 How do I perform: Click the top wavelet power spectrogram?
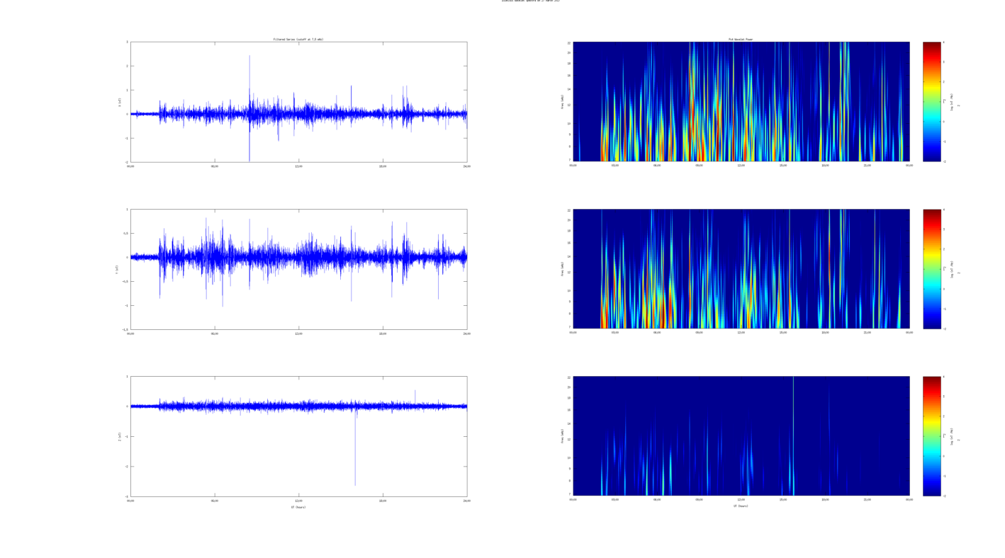tap(741, 102)
